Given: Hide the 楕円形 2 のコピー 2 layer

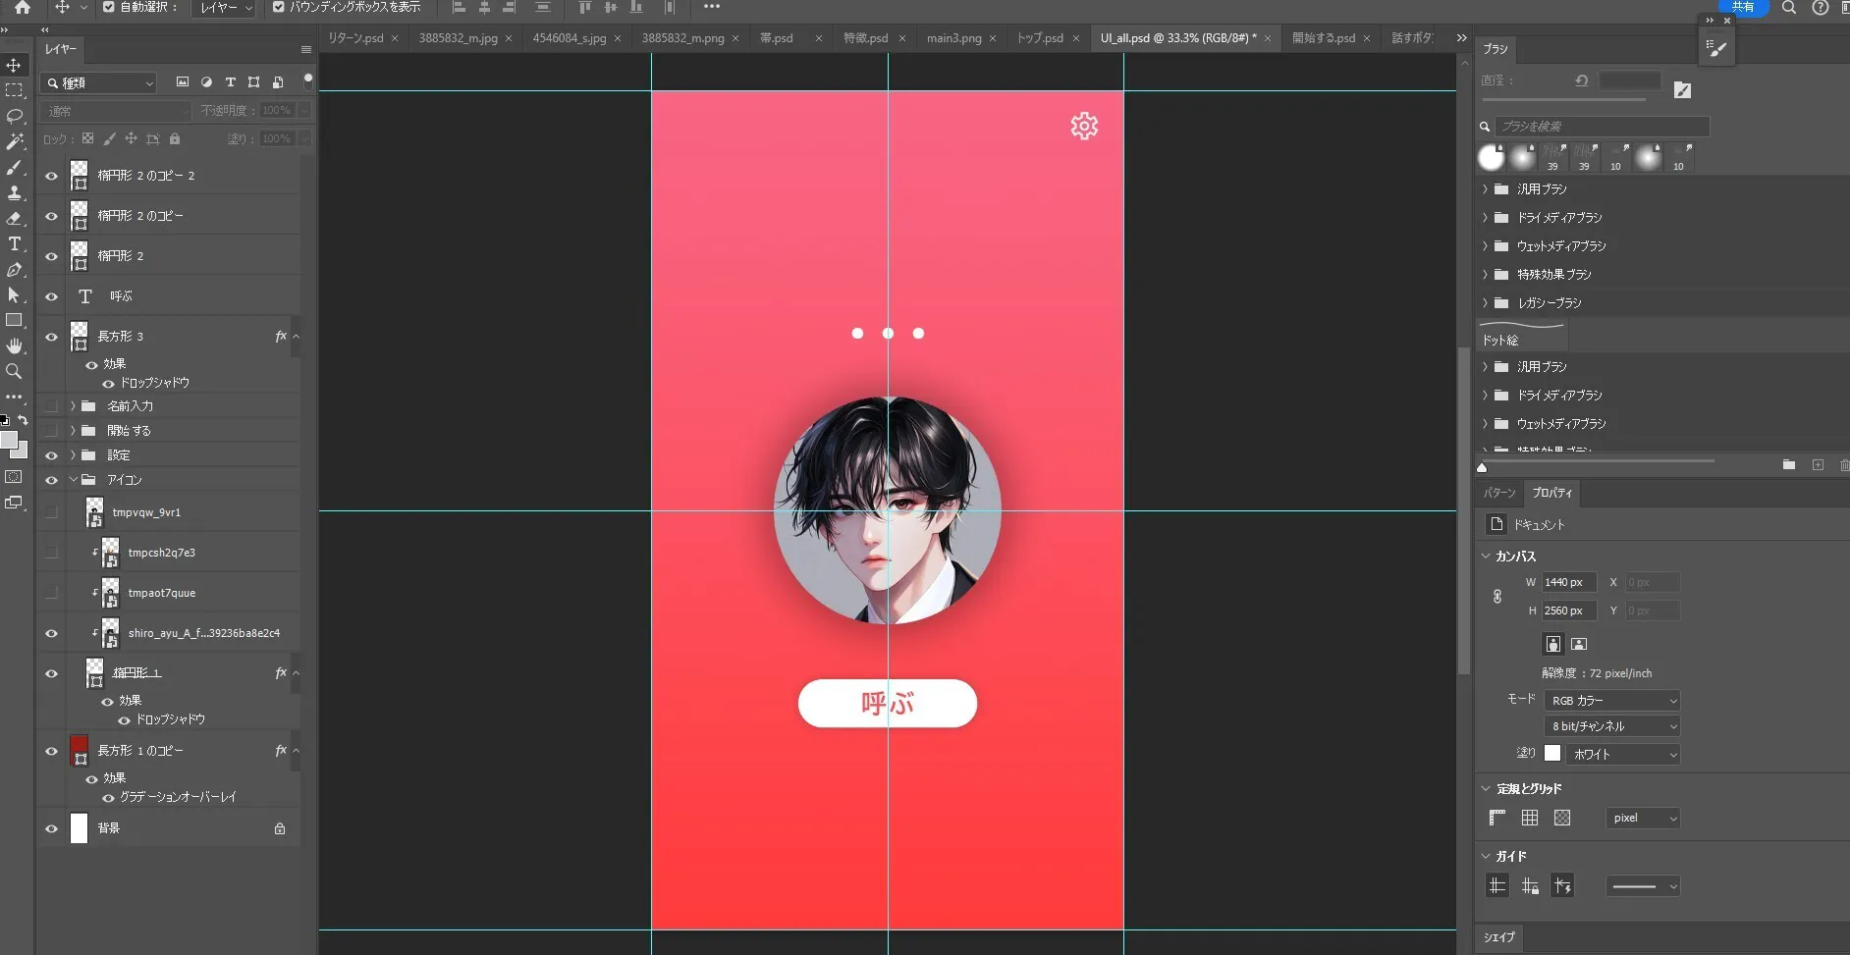Looking at the screenshot, I should 51,176.
